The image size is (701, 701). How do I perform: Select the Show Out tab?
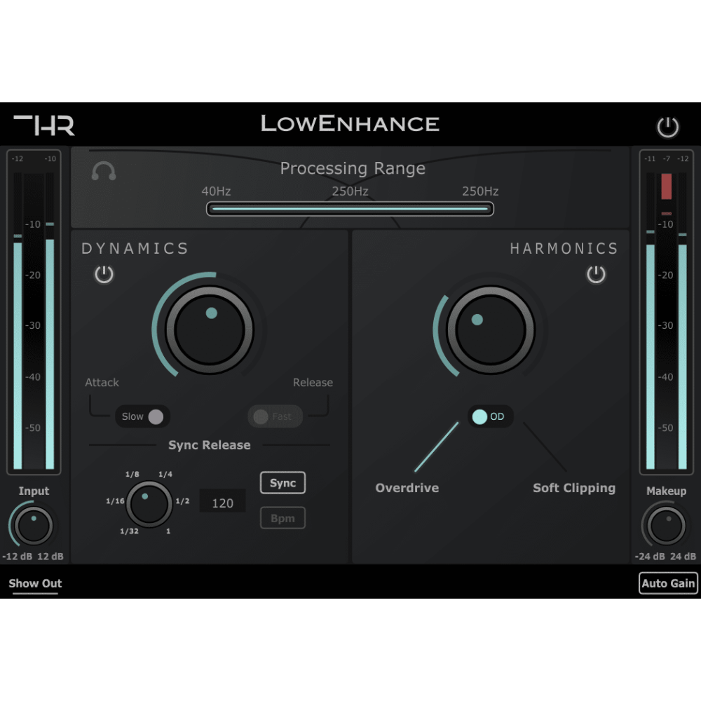[35, 583]
